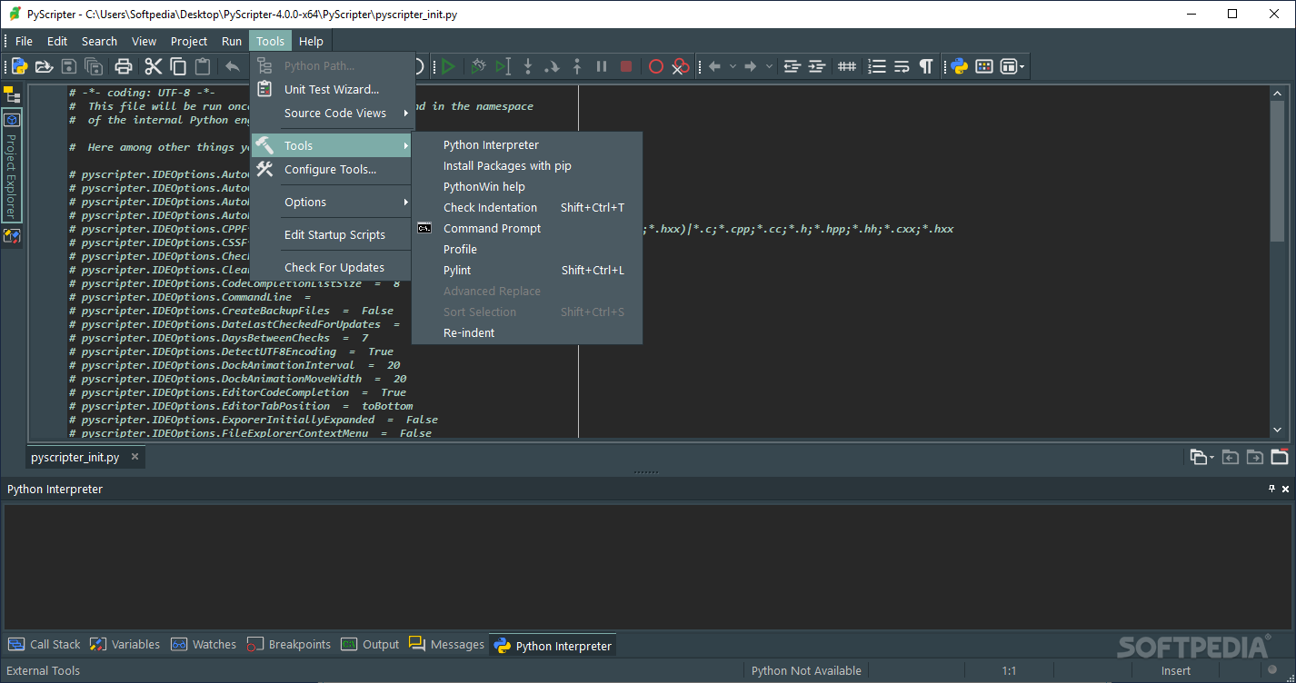The width and height of the screenshot is (1296, 683).
Task: Open the View menu
Action: point(144,41)
